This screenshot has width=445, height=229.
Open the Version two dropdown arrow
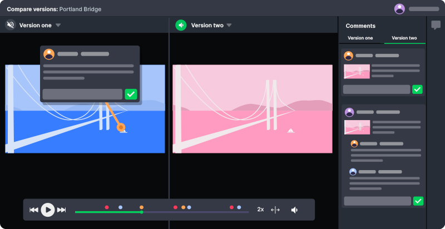[x=229, y=26]
